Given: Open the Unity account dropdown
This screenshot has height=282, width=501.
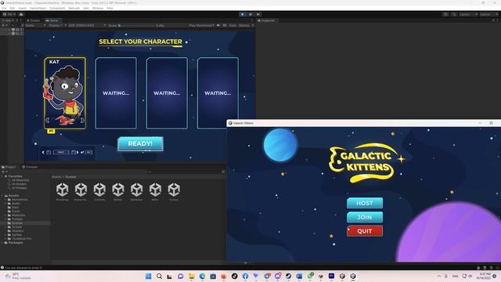Looking at the screenshot, I should click(x=9, y=14).
